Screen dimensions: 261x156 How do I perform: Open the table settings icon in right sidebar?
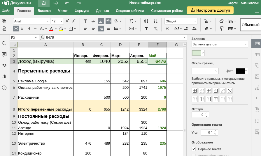(x=257, y=54)
